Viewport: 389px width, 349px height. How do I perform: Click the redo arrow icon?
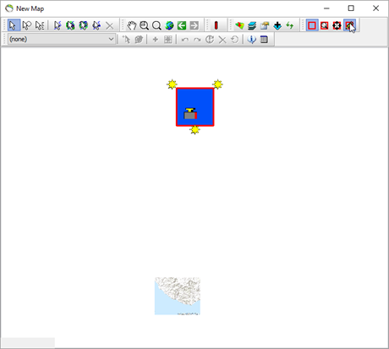tap(197, 40)
